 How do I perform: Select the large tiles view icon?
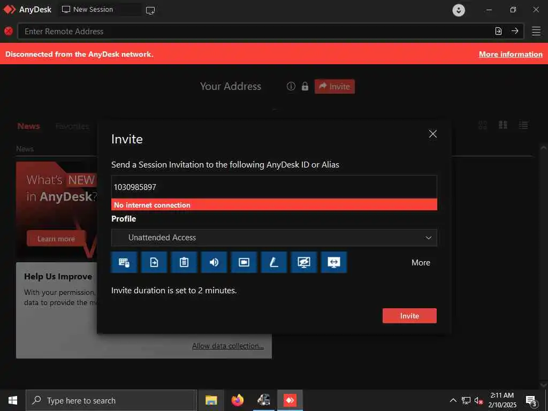(503, 125)
